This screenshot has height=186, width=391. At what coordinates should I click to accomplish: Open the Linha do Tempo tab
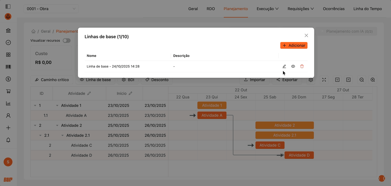(x=367, y=9)
